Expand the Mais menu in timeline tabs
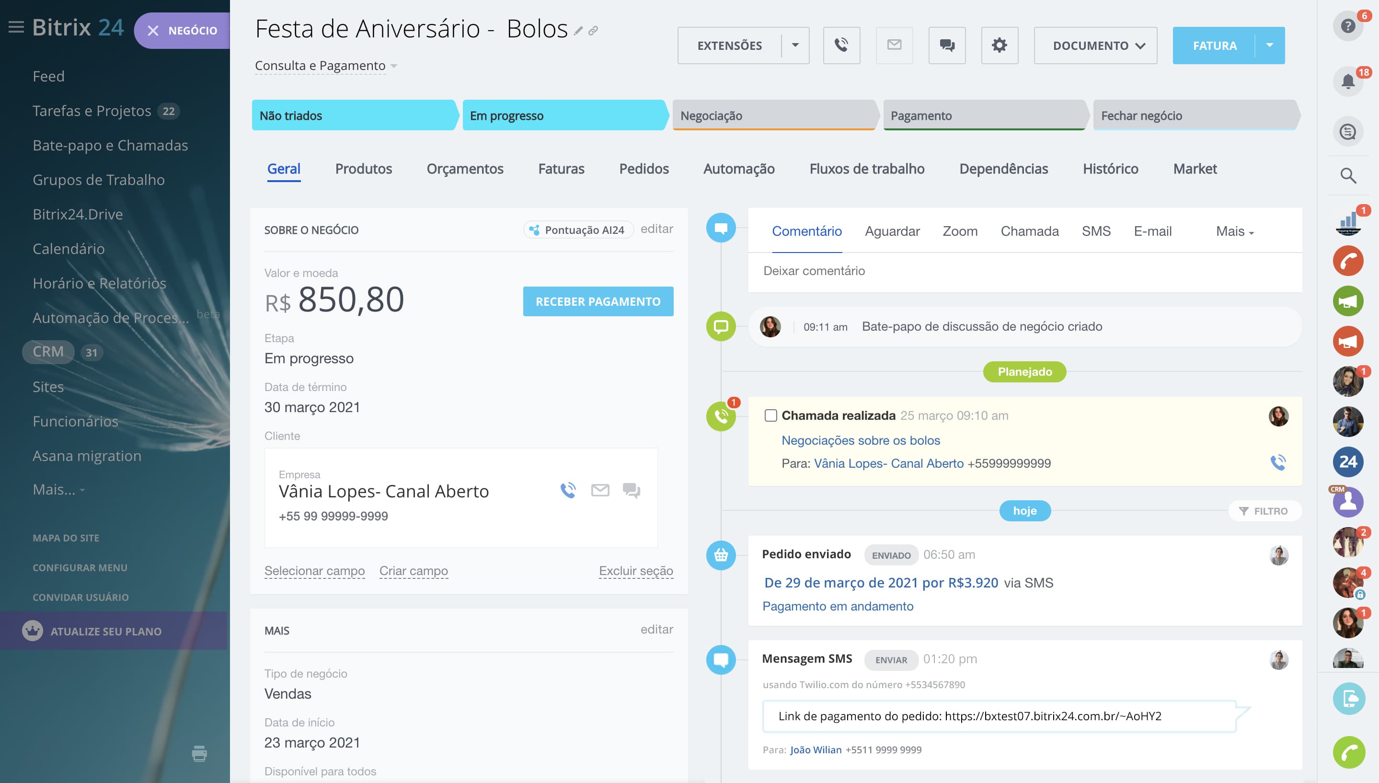This screenshot has width=1379, height=783. pos(1234,231)
